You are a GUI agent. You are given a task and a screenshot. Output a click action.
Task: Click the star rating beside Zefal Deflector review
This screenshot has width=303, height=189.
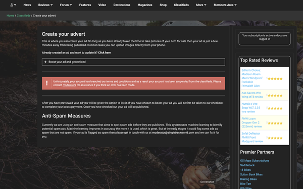[275, 138]
